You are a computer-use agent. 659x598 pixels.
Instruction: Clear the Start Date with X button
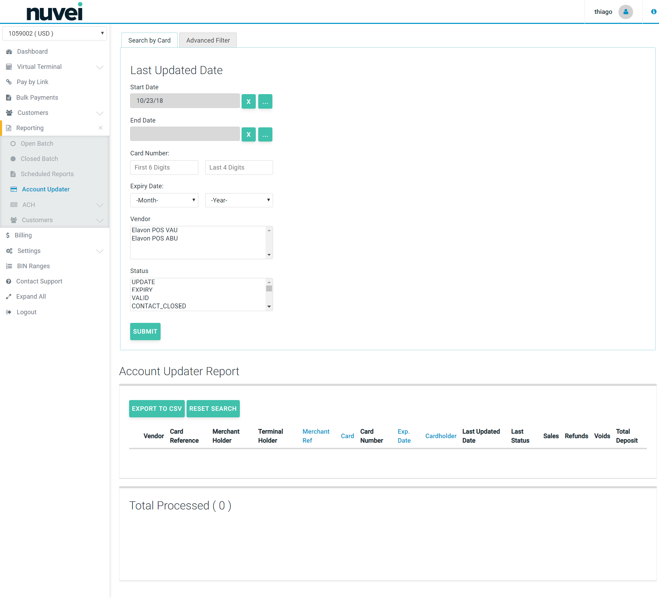coord(249,101)
